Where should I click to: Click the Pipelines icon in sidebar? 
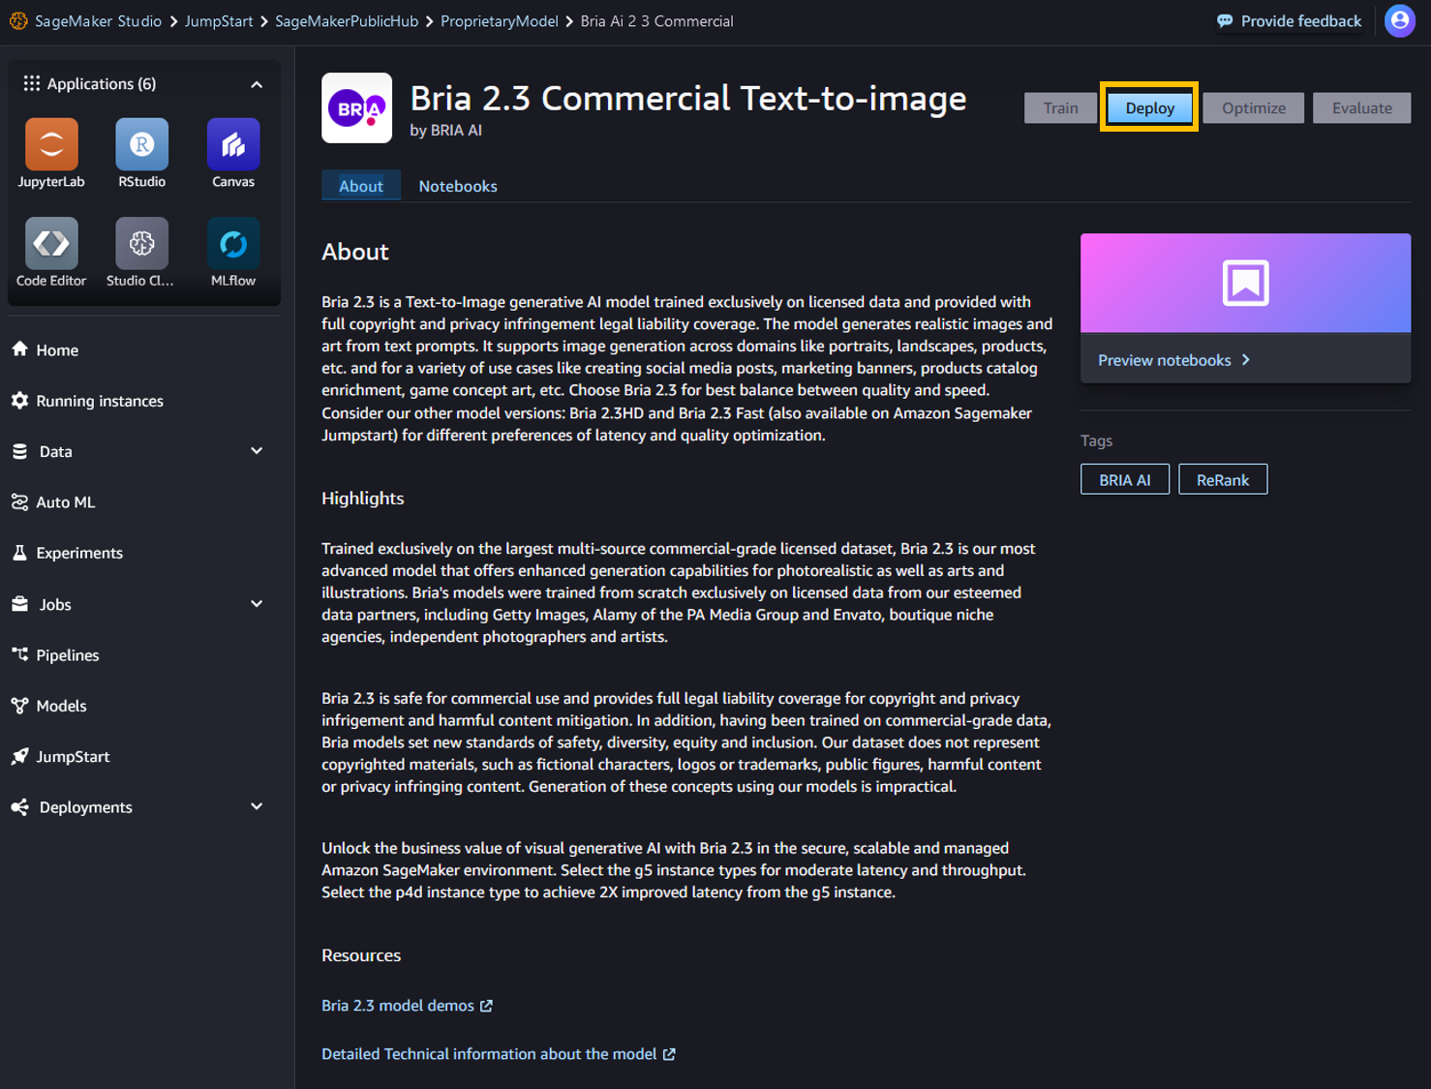pyautogui.click(x=19, y=654)
